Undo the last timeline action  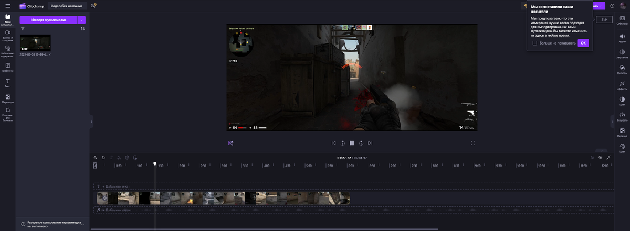click(x=103, y=157)
